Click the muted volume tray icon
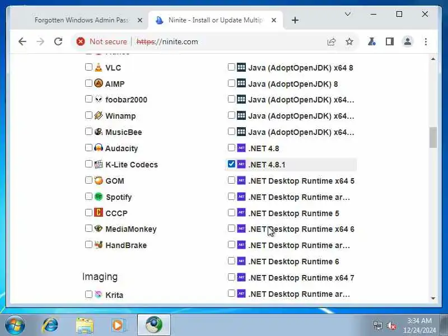The image size is (448, 336). (391, 325)
